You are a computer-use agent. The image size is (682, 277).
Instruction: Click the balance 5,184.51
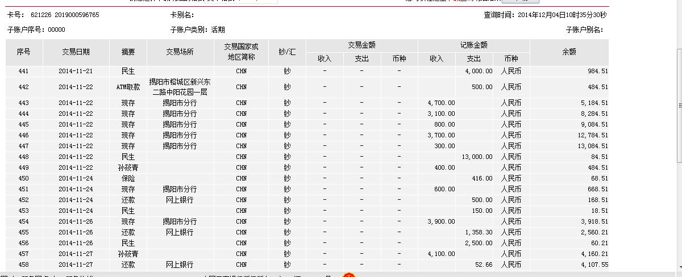pos(594,103)
